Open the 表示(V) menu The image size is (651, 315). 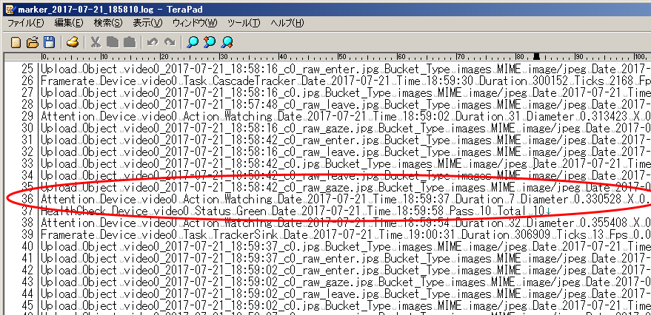tap(147, 23)
